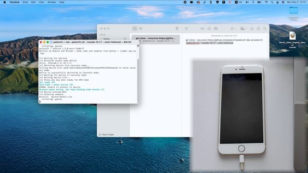Open the volume control in menu bar
The width and height of the screenshot is (308, 173).
(x=247, y=2)
